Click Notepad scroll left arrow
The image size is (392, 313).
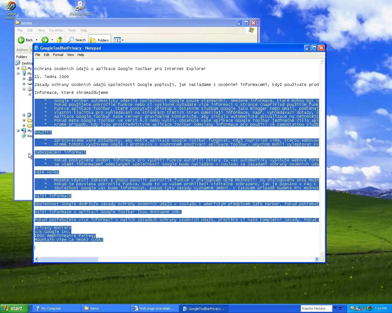pos(37,259)
